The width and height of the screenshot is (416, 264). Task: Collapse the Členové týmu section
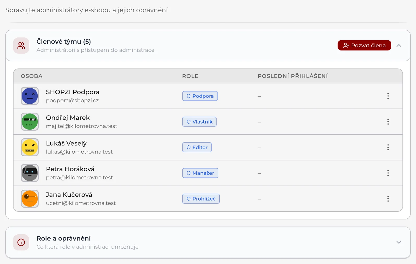coord(399,46)
